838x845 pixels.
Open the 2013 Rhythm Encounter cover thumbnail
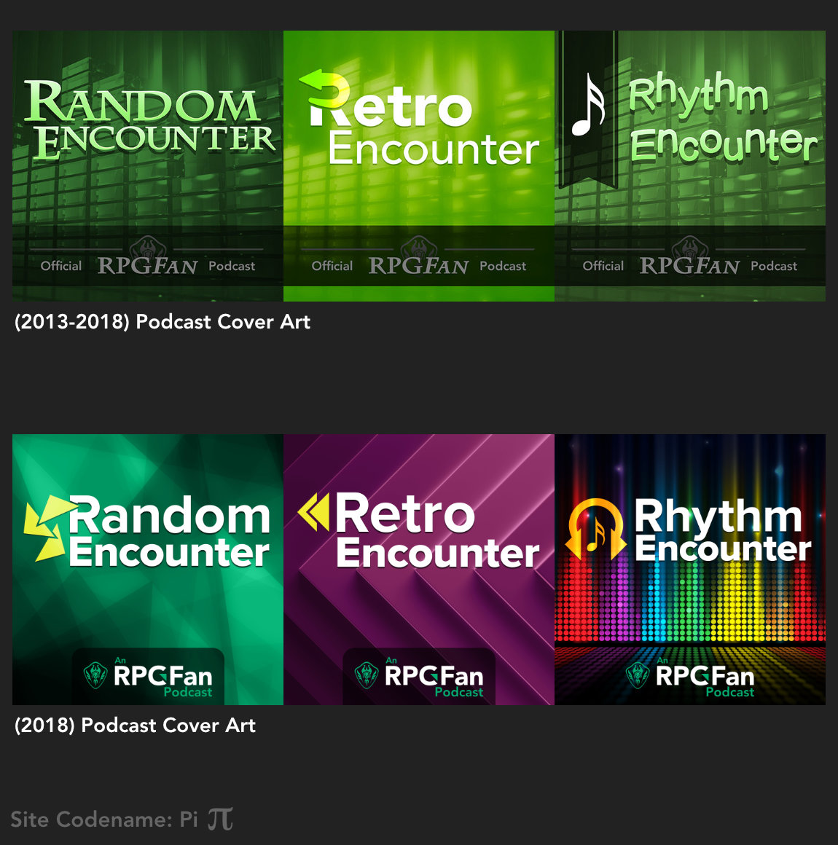pyautogui.click(x=690, y=166)
